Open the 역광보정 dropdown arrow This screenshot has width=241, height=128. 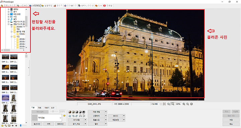pyautogui.click(x=124, y=120)
